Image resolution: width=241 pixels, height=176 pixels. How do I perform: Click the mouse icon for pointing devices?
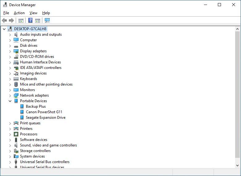pos(16,84)
